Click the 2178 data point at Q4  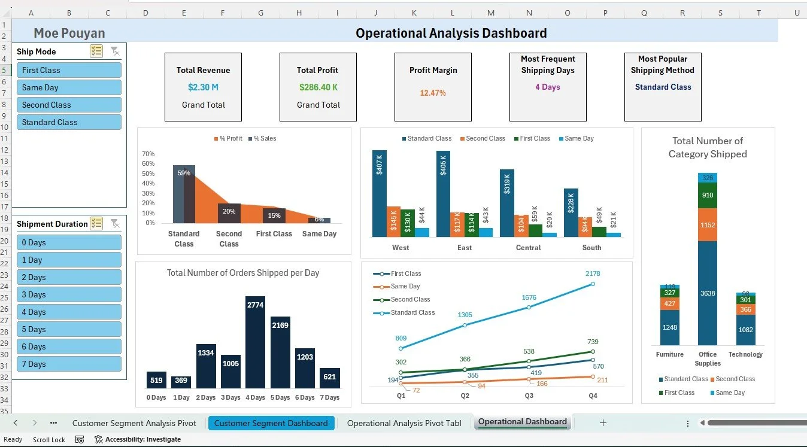pos(593,284)
